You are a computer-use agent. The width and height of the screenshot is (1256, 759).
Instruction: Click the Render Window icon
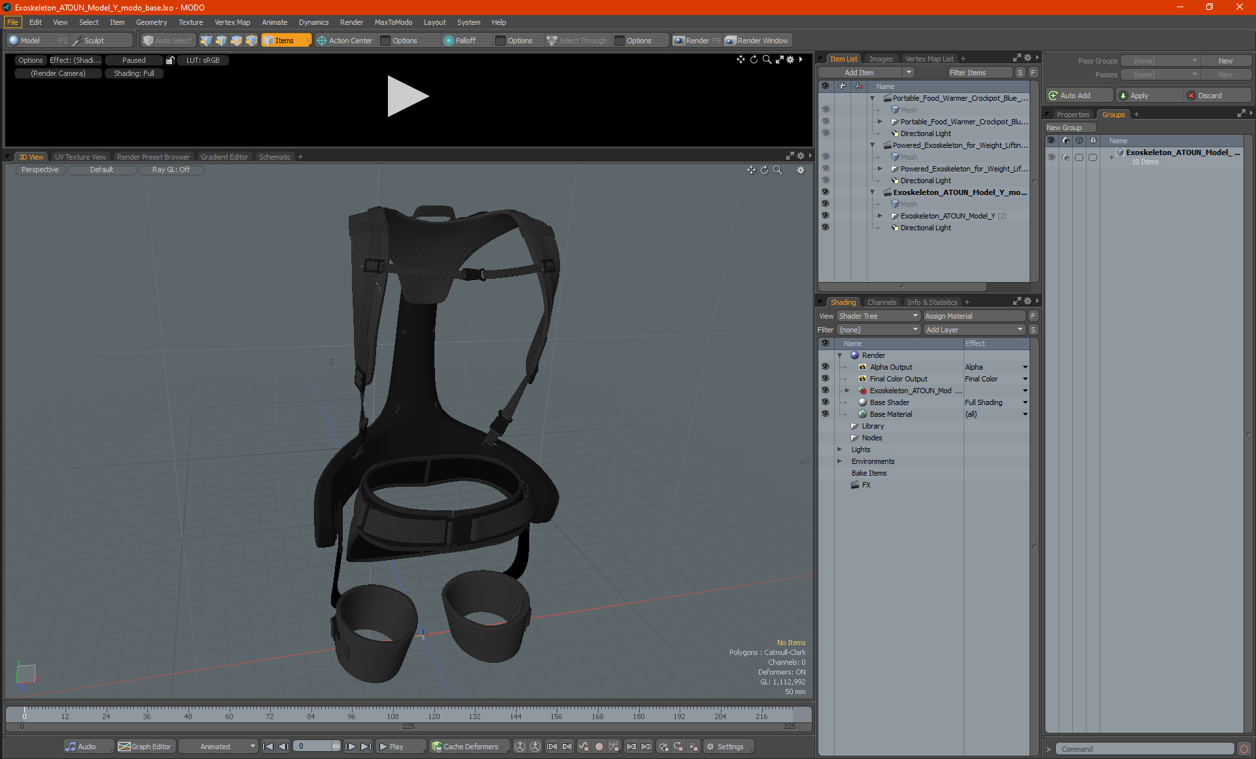[x=730, y=41]
